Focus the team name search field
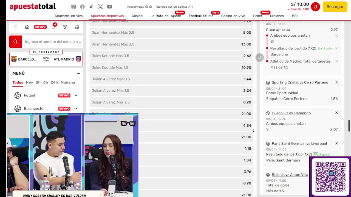This screenshot has height=197, width=351. [x=53, y=42]
